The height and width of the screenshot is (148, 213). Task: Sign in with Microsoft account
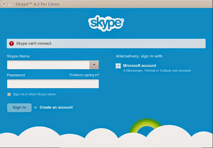pos(140,66)
